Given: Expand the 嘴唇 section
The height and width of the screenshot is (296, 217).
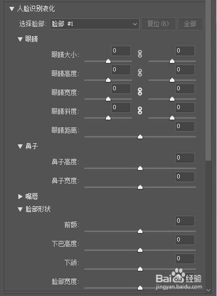Looking at the screenshot, I should pos(20,196).
